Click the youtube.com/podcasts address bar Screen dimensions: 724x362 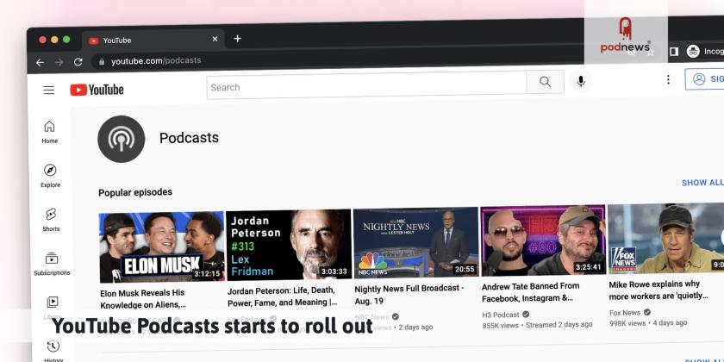(156, 60)
